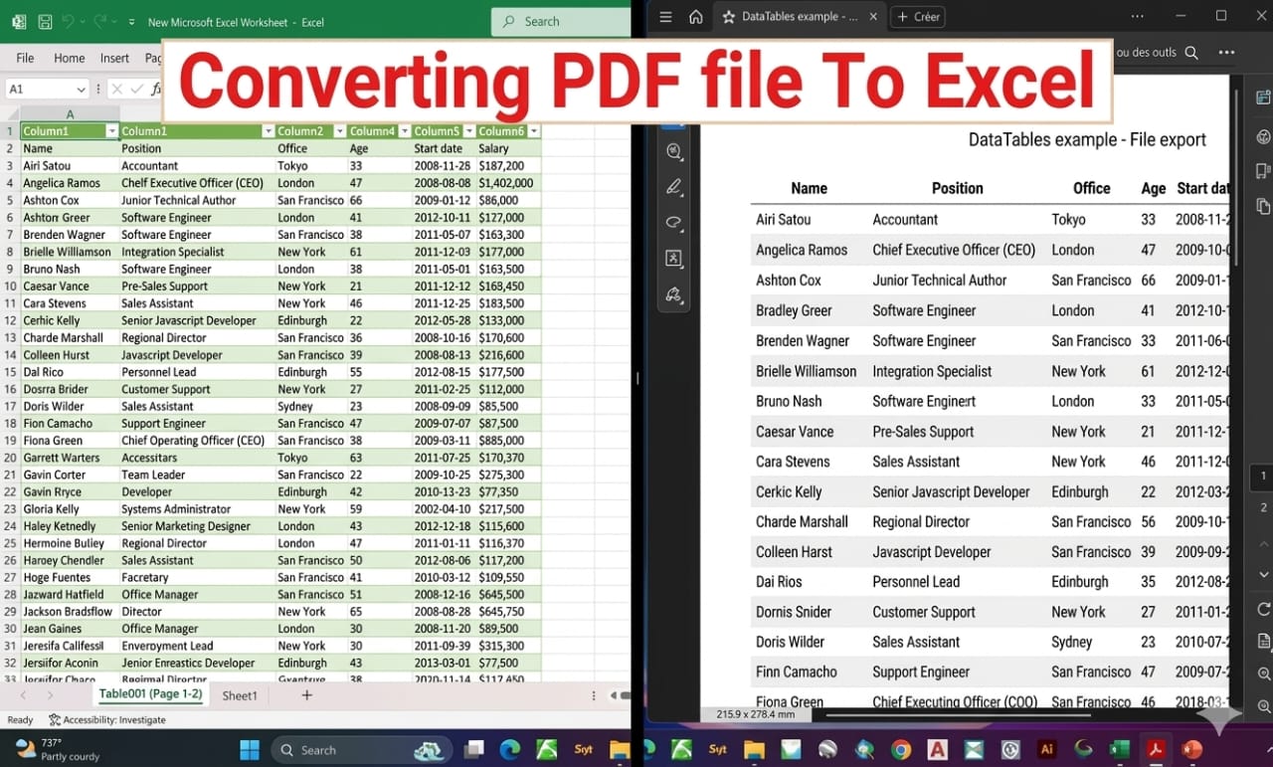Click the Excel search bar magnifier

pos(506,21)
